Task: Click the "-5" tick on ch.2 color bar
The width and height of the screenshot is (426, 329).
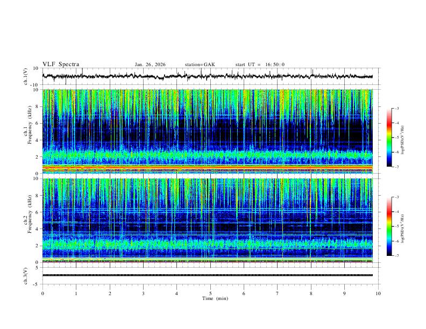Action: coord(396,226)
